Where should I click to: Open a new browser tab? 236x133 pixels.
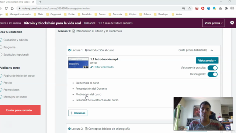pos(40,2)
